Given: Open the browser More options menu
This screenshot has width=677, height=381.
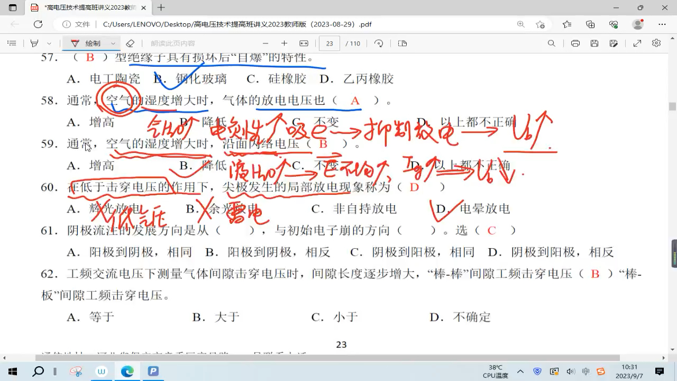Looking at the screenshot, I should [662, 24].
